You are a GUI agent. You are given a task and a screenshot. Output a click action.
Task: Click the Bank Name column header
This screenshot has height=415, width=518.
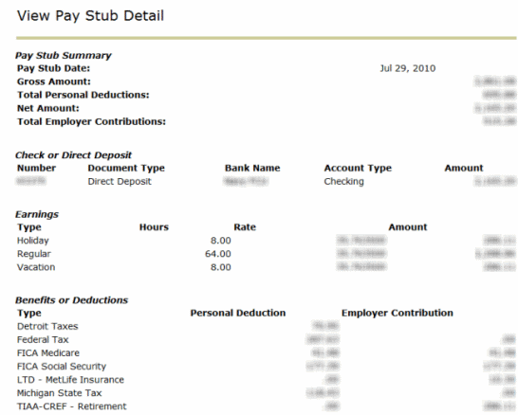click(x=252, y=169)
